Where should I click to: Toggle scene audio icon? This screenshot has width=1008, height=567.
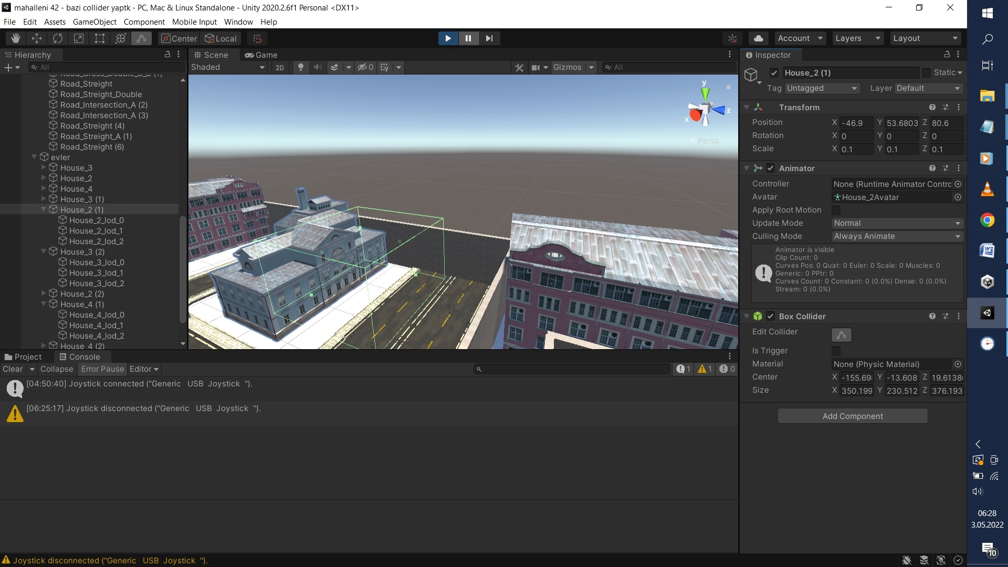[x=318, y=67]
